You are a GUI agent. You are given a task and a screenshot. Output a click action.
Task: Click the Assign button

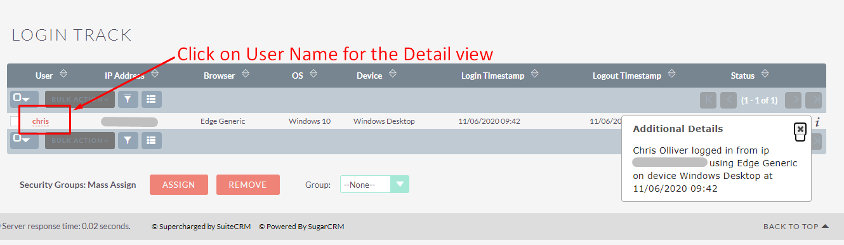tap(178, 185)
